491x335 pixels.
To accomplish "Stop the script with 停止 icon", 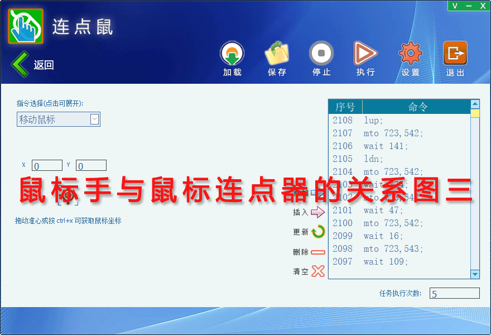I will (x=321, y=53).
